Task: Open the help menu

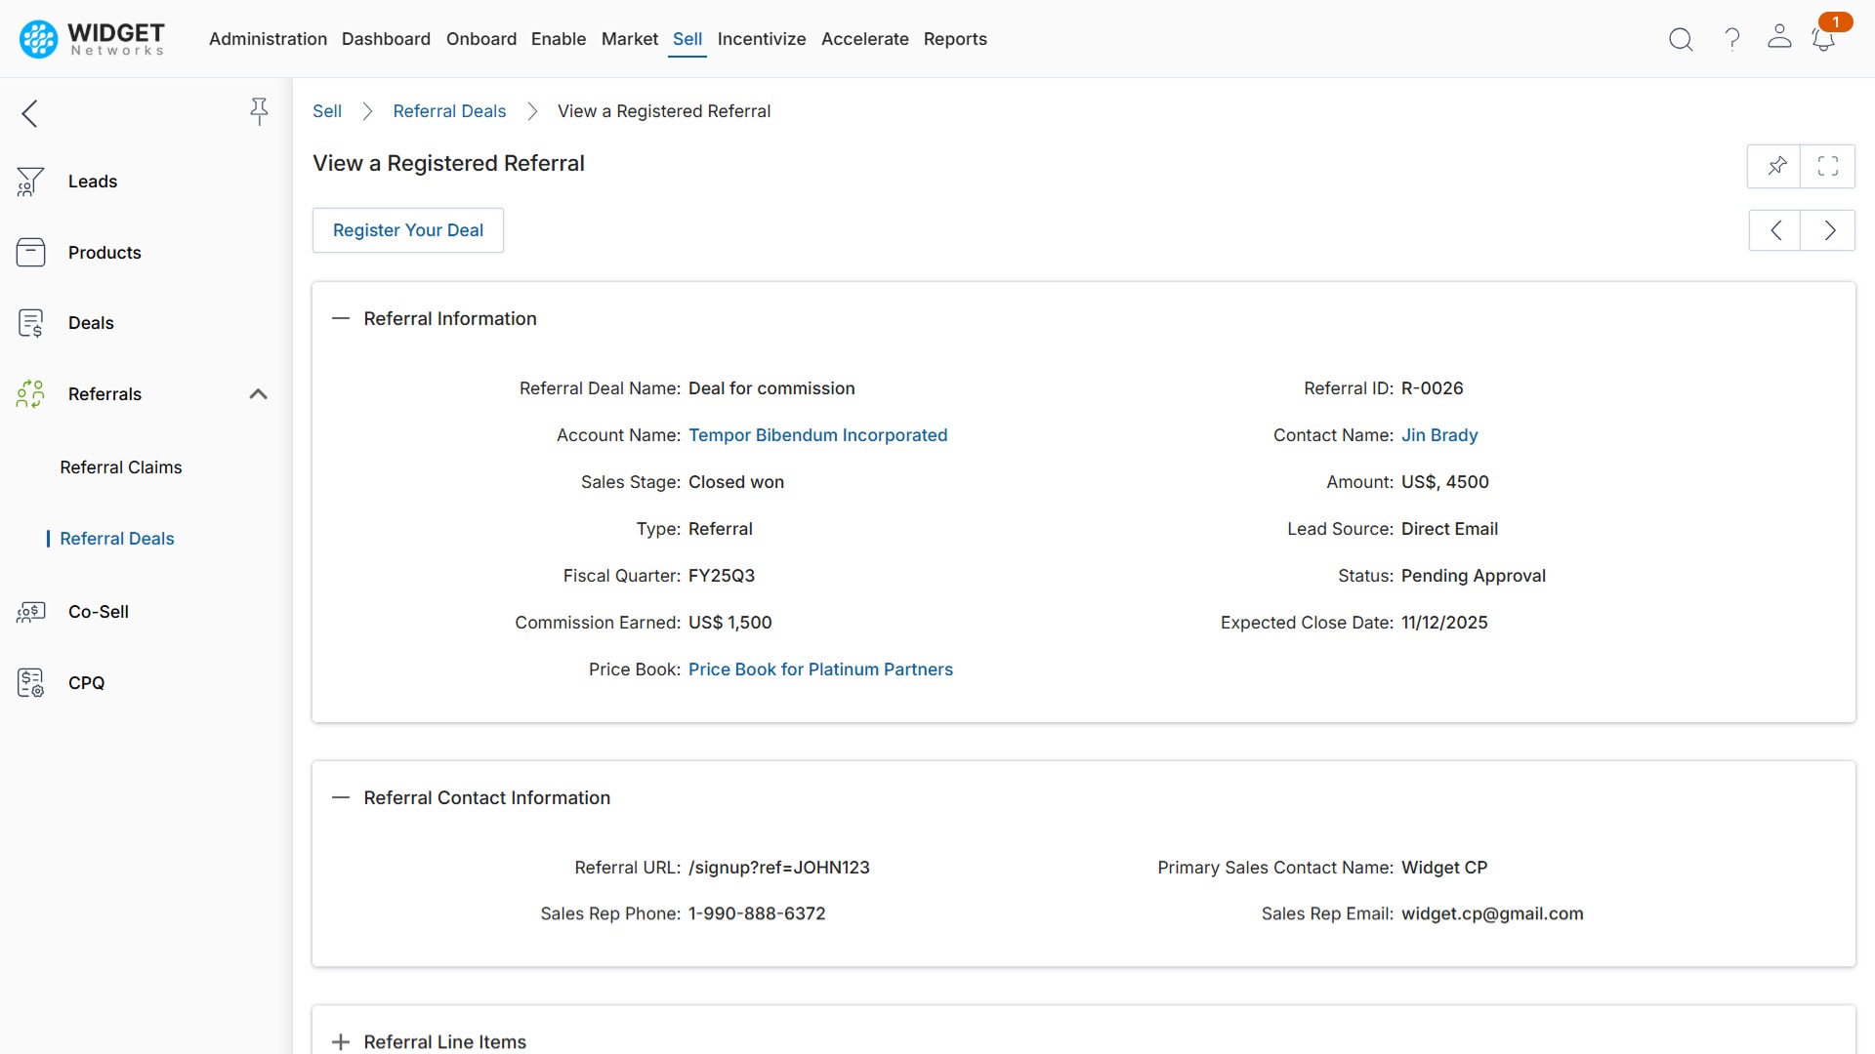Action: (x=1730, y=39)
